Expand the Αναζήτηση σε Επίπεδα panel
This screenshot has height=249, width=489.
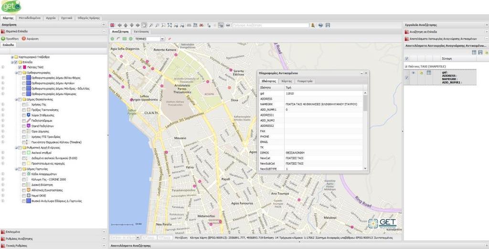[x=487, y=32]
